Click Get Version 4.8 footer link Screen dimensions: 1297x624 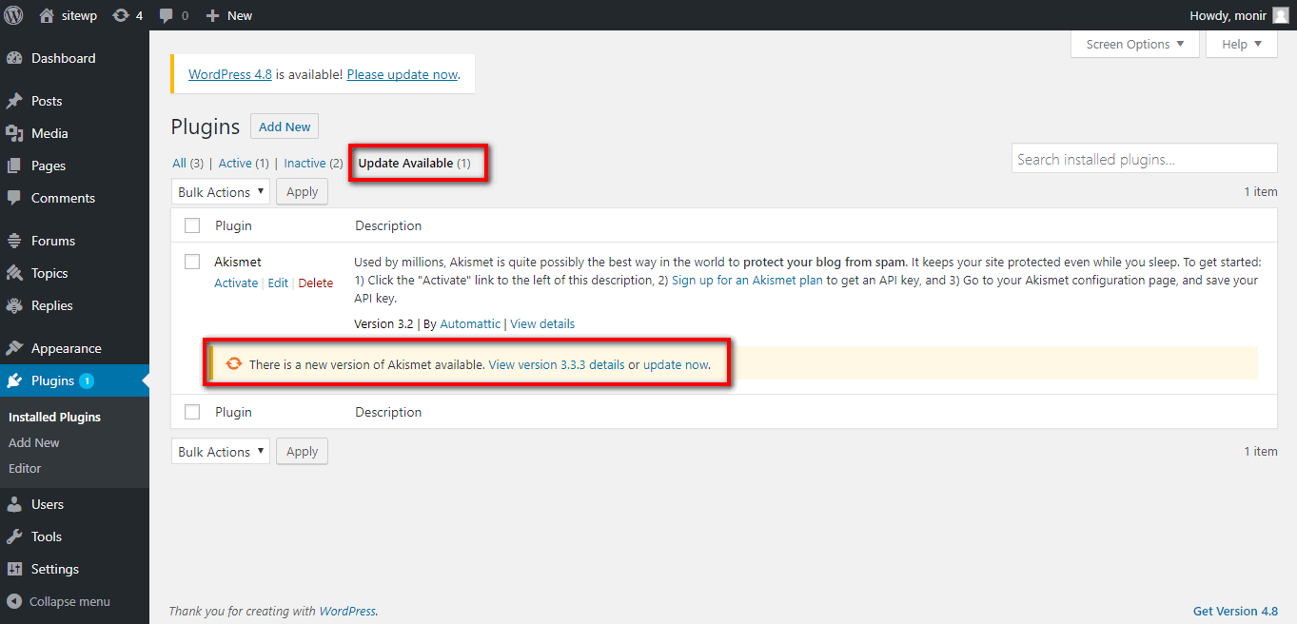point(1235,612)
